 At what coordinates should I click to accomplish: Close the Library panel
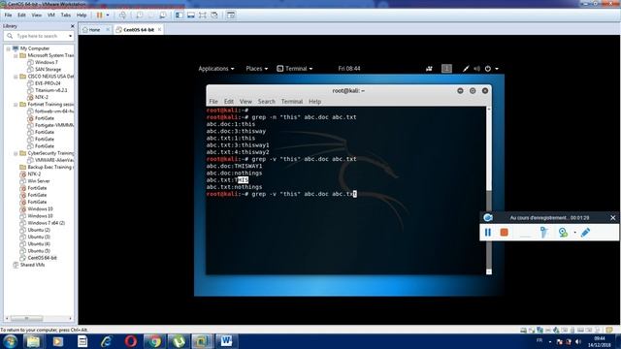coord(72,26)
